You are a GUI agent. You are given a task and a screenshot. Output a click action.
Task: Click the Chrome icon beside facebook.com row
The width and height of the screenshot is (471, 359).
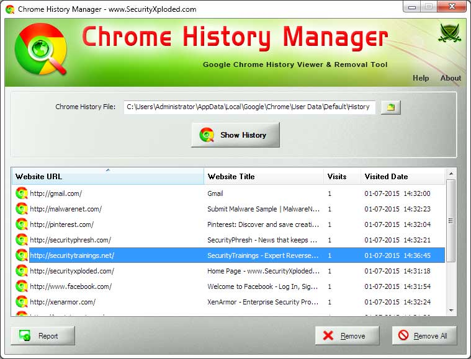pyautogui.click(x=21, y=286)
